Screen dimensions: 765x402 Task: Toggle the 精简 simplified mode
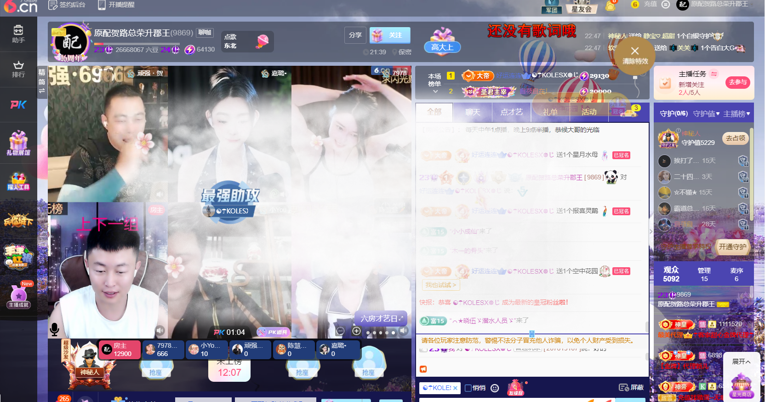pyautogui.click(x=42, y=82)
